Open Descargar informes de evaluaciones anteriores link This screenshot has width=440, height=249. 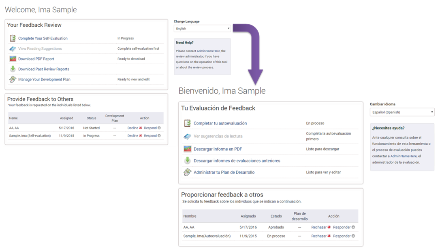(237, 161)
